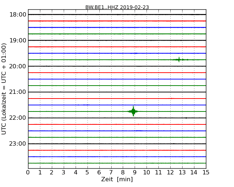Click the 19:00 time label
Screen dimensions: 234x187
pyautogui.click(x=18, y=40)
